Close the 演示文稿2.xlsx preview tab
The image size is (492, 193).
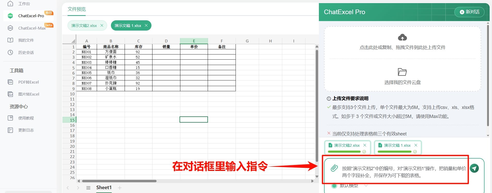click(x=102, y=25)
